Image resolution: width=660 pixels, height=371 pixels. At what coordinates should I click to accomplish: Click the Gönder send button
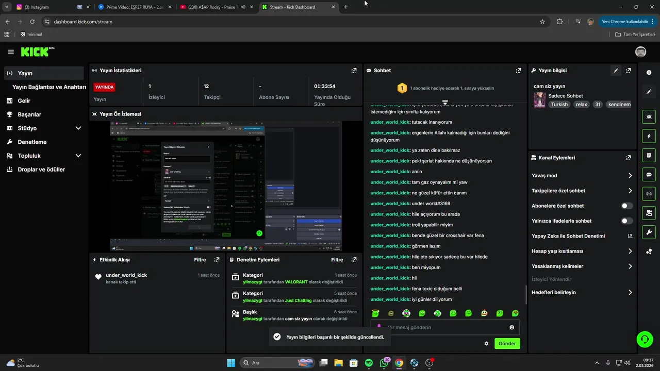(507, 343)
